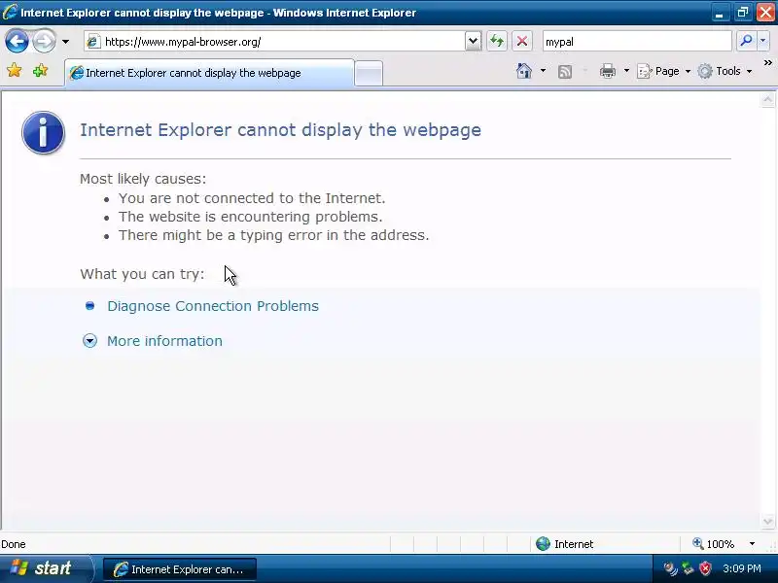Click the network connection tray icon

coord(688,568)
